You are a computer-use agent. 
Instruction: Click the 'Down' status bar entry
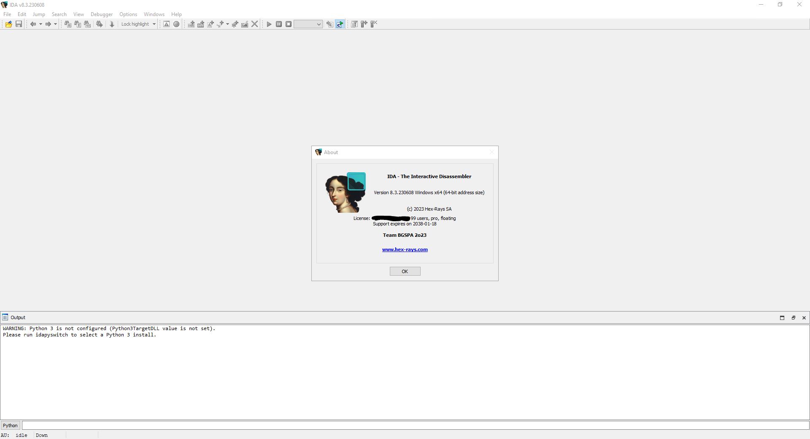[42, 435]
